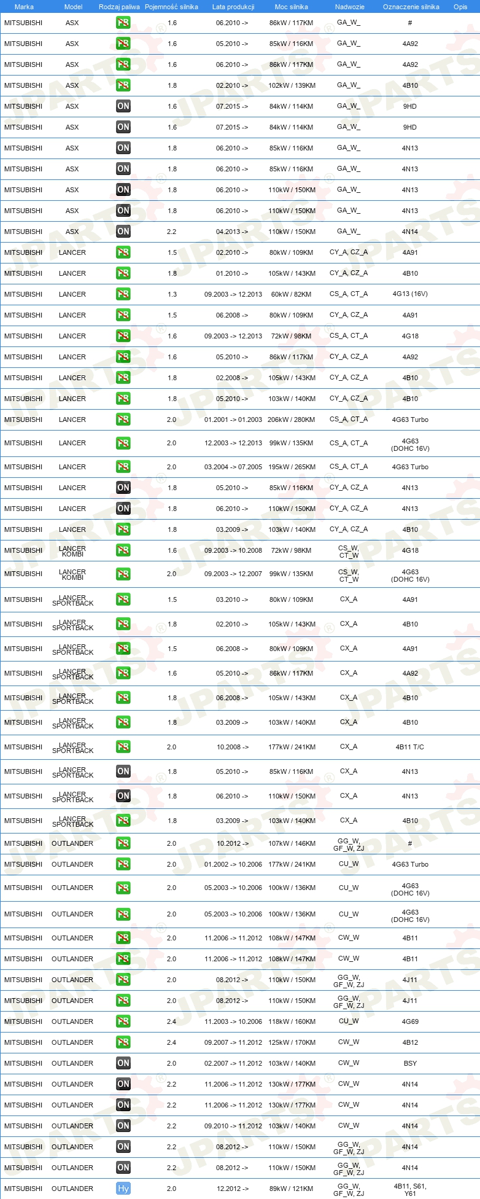Click petrol icon in Outlander 4B12 row
The image size is (480, 1199).
pyautogui.click(x=123, y=1042)
